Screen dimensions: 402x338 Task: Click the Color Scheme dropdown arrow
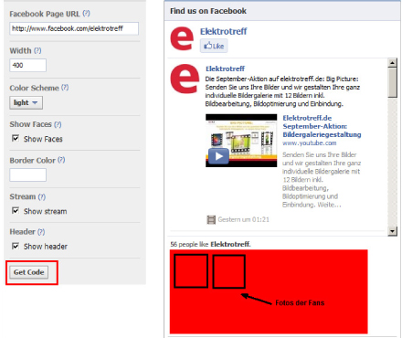coord(35,102)
